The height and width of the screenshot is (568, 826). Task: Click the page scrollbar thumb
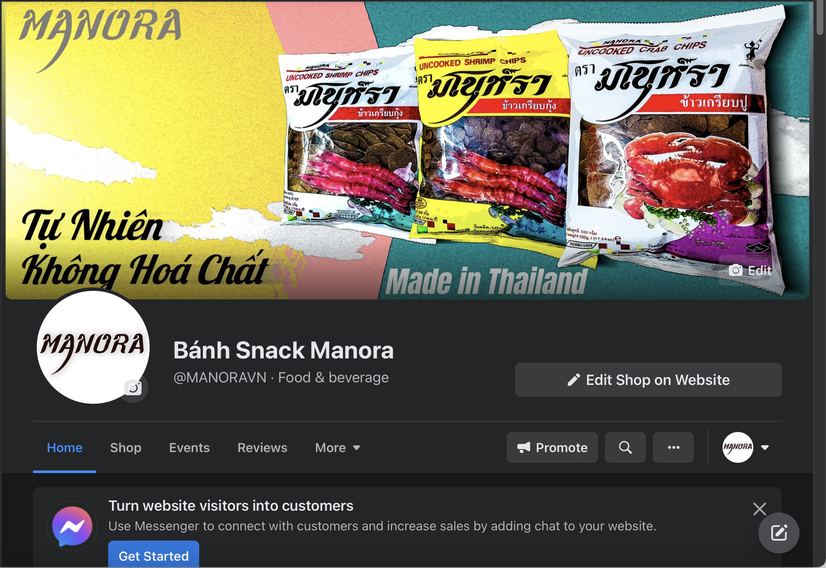pyautogui.click(x=820, y=18)
